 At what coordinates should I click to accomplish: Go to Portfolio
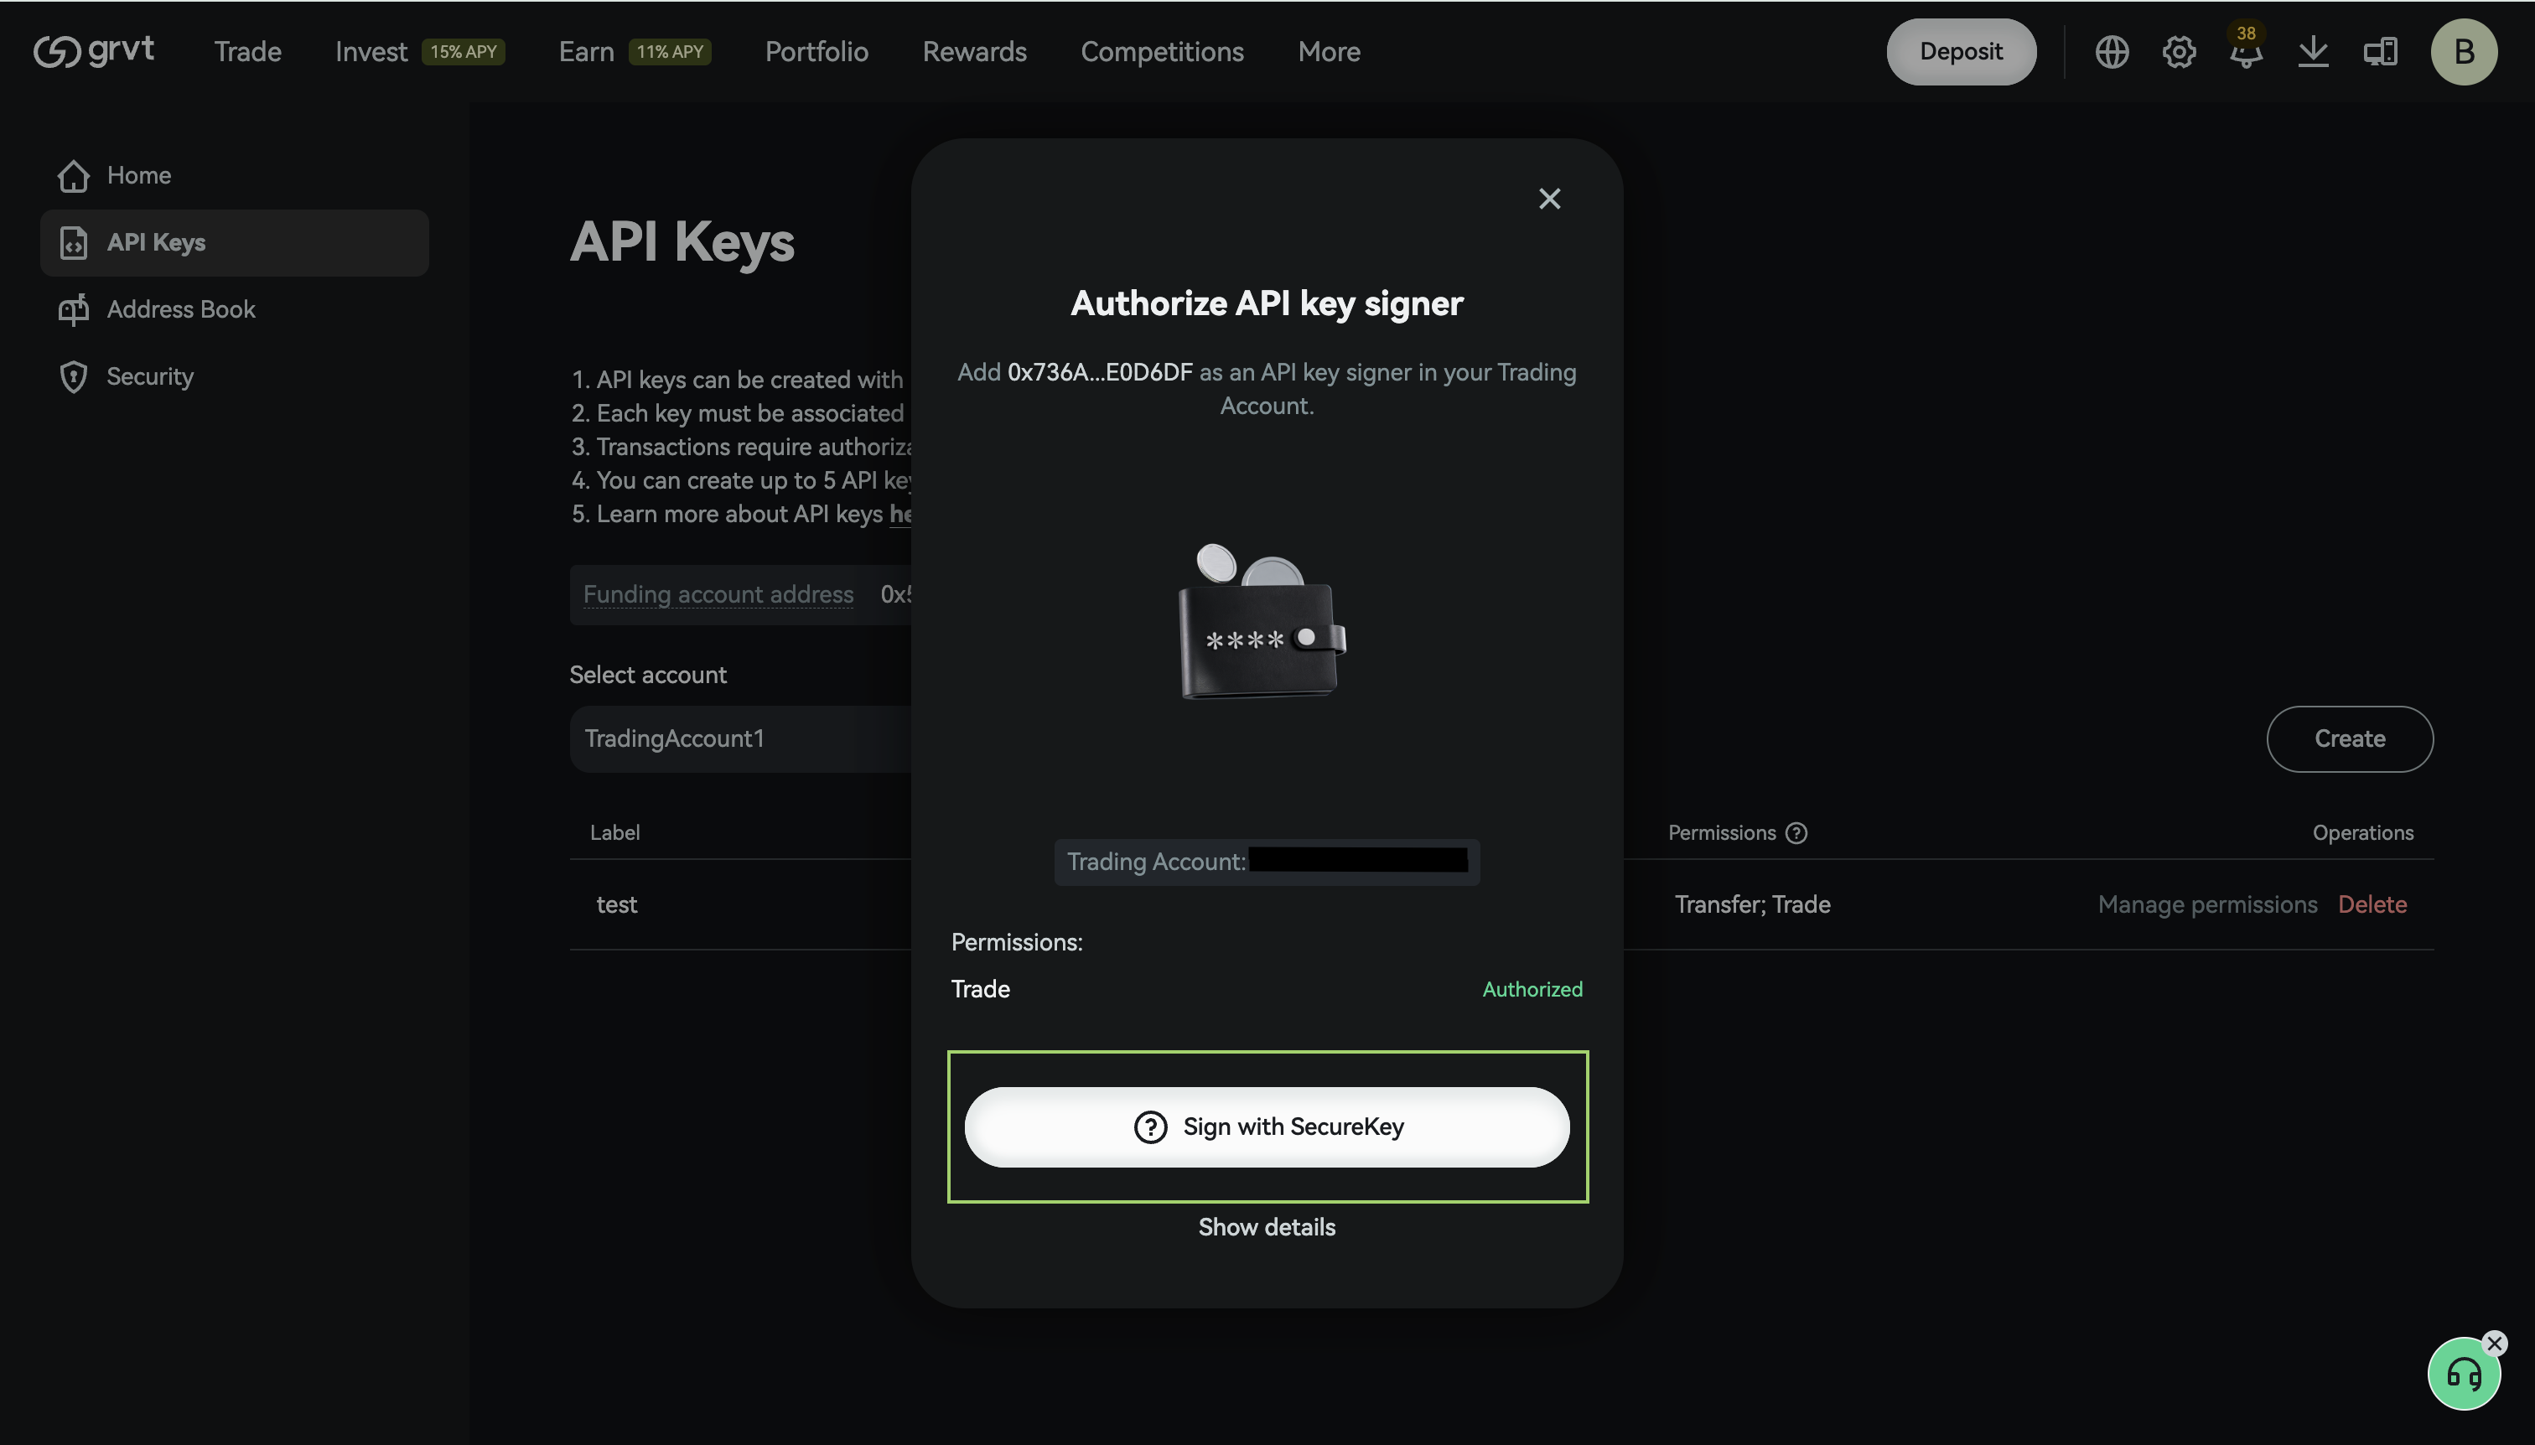point(816,52)
